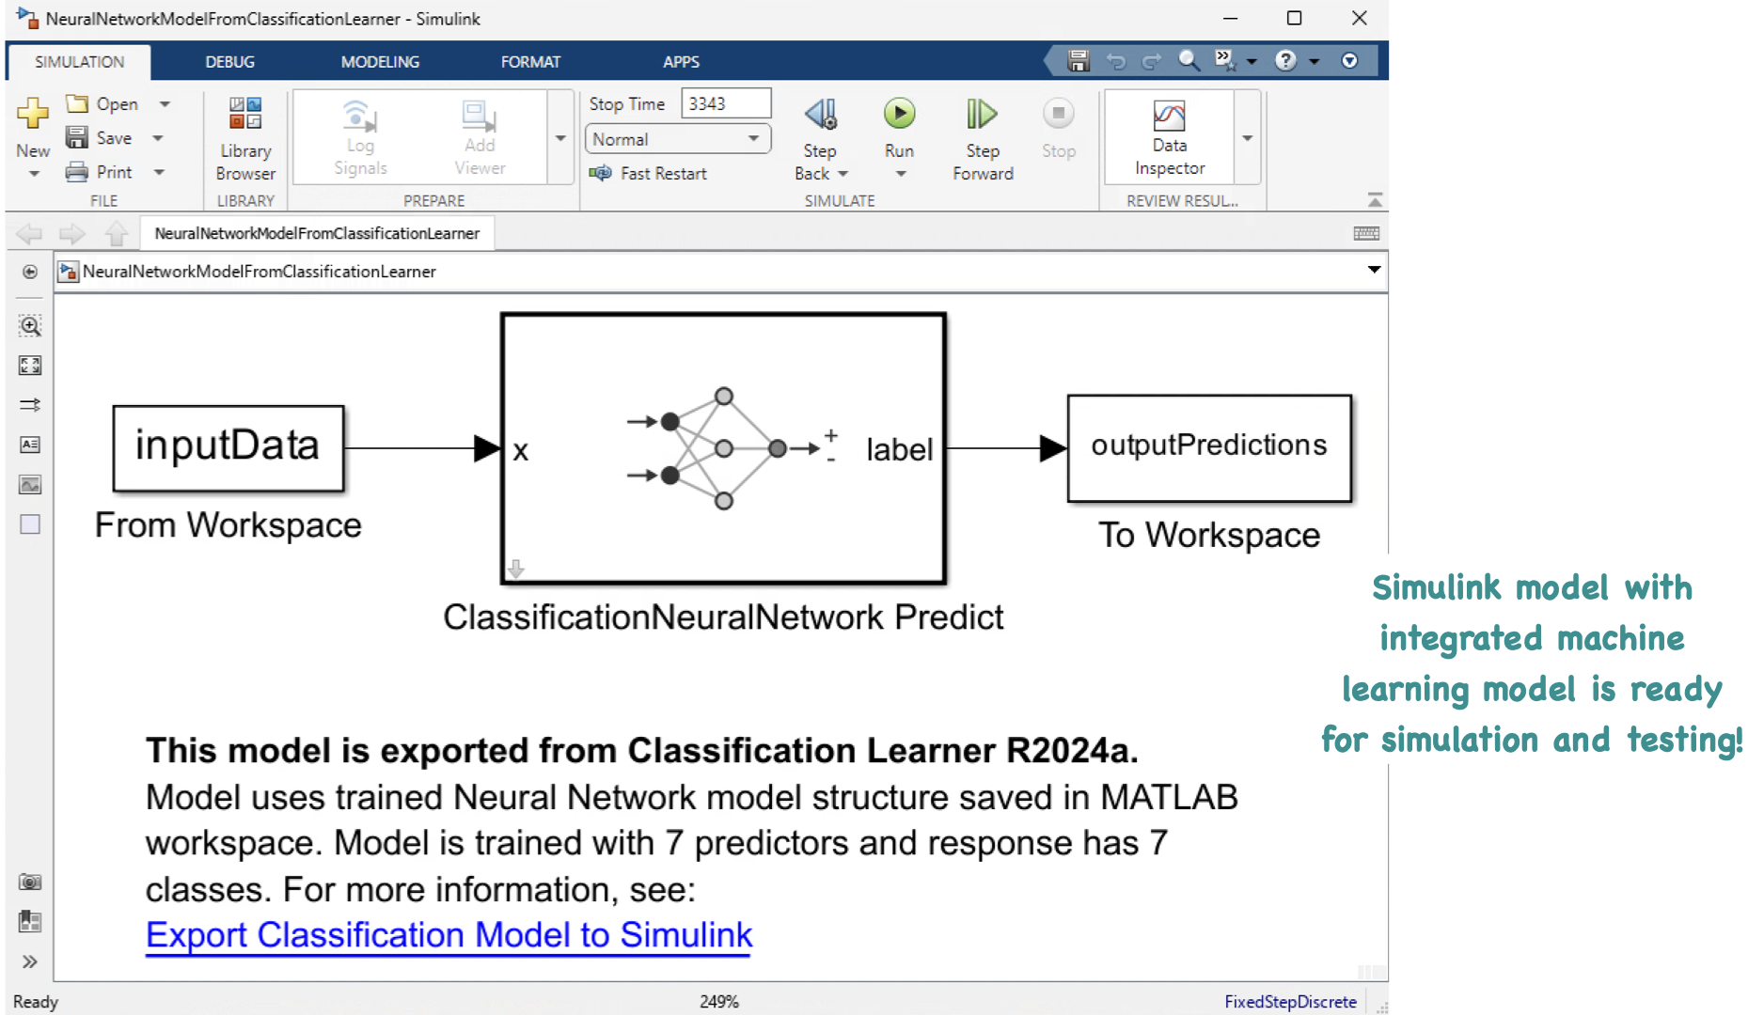Screen dimensions: 1748x1015
Task: Click the Step Back icon
Action: [820, 115]
